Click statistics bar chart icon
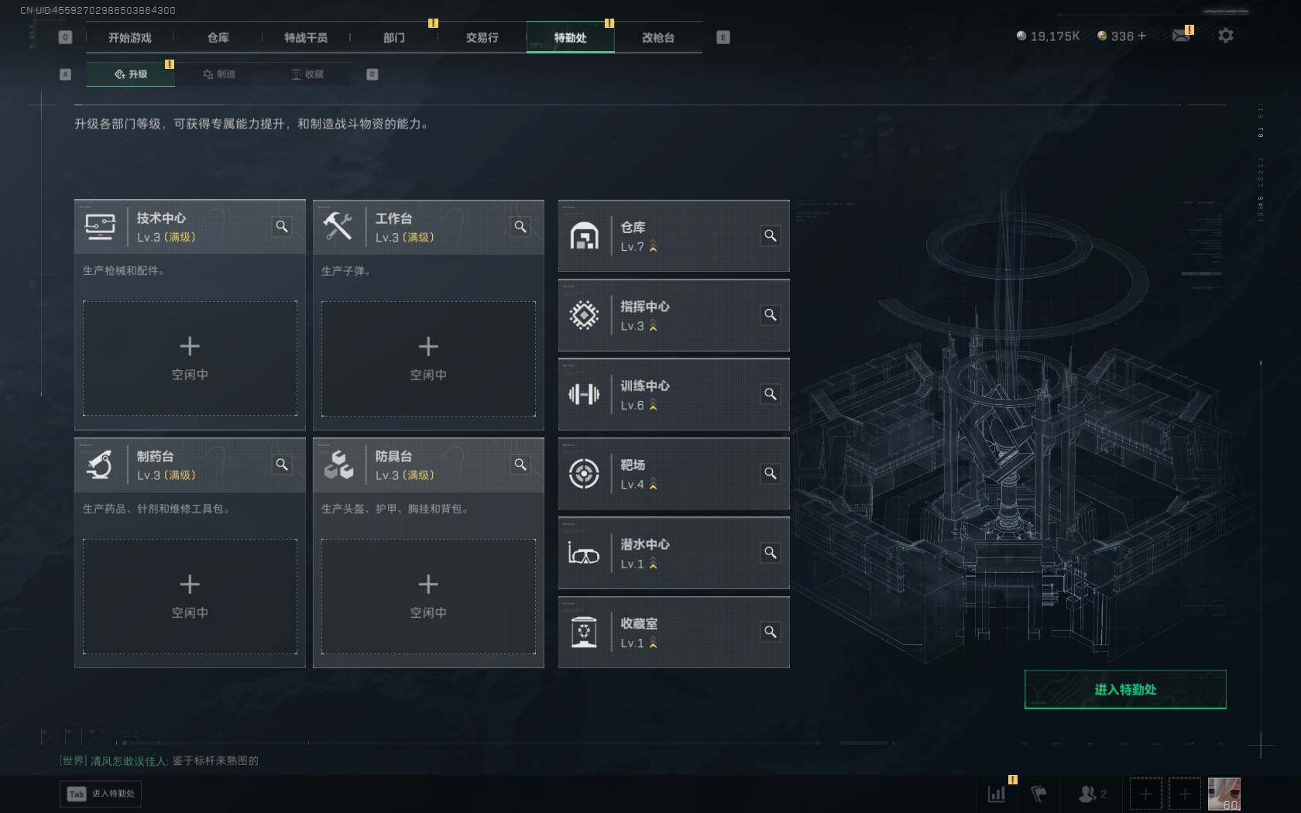1301x813 pixels. 997,794
